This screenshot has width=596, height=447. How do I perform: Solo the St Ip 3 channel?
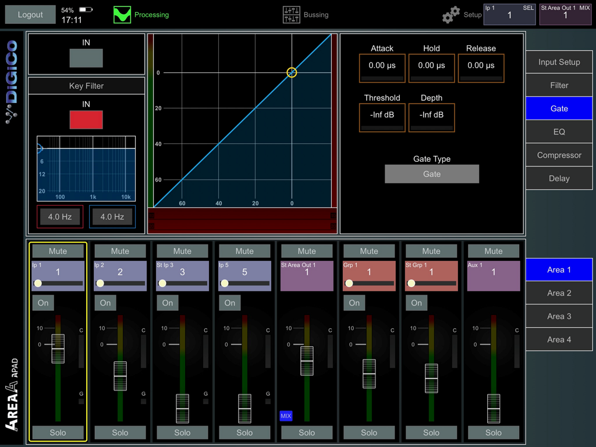(182, 432)
